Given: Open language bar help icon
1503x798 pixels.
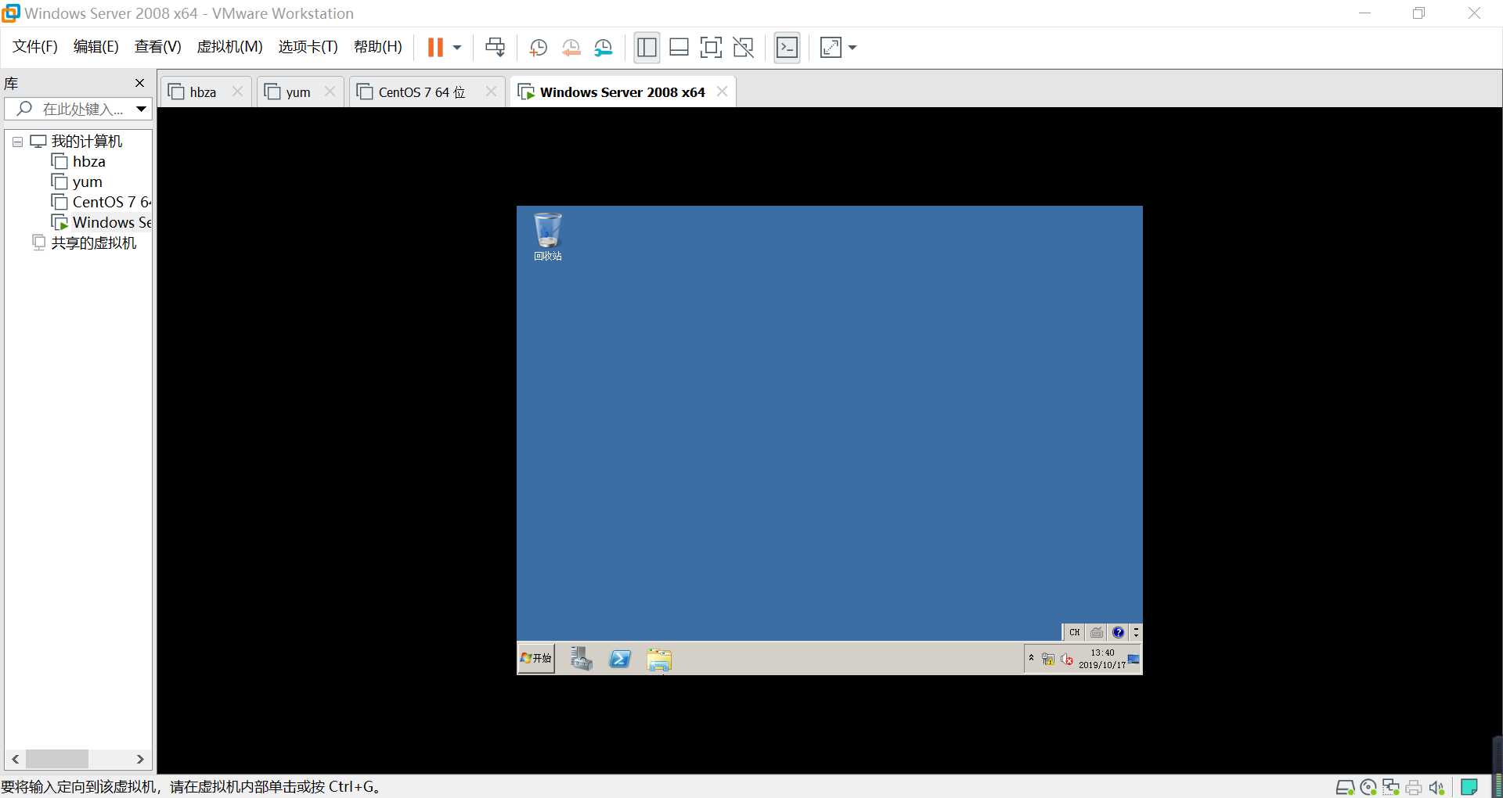Looking at the screenshot, I should point(1118,632).
